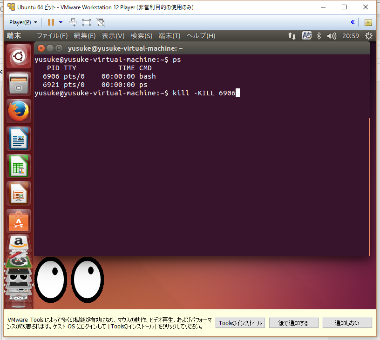Open Firefox from the launcher
The height and width of the screenshot is (340, 380).
pos(19,111)
